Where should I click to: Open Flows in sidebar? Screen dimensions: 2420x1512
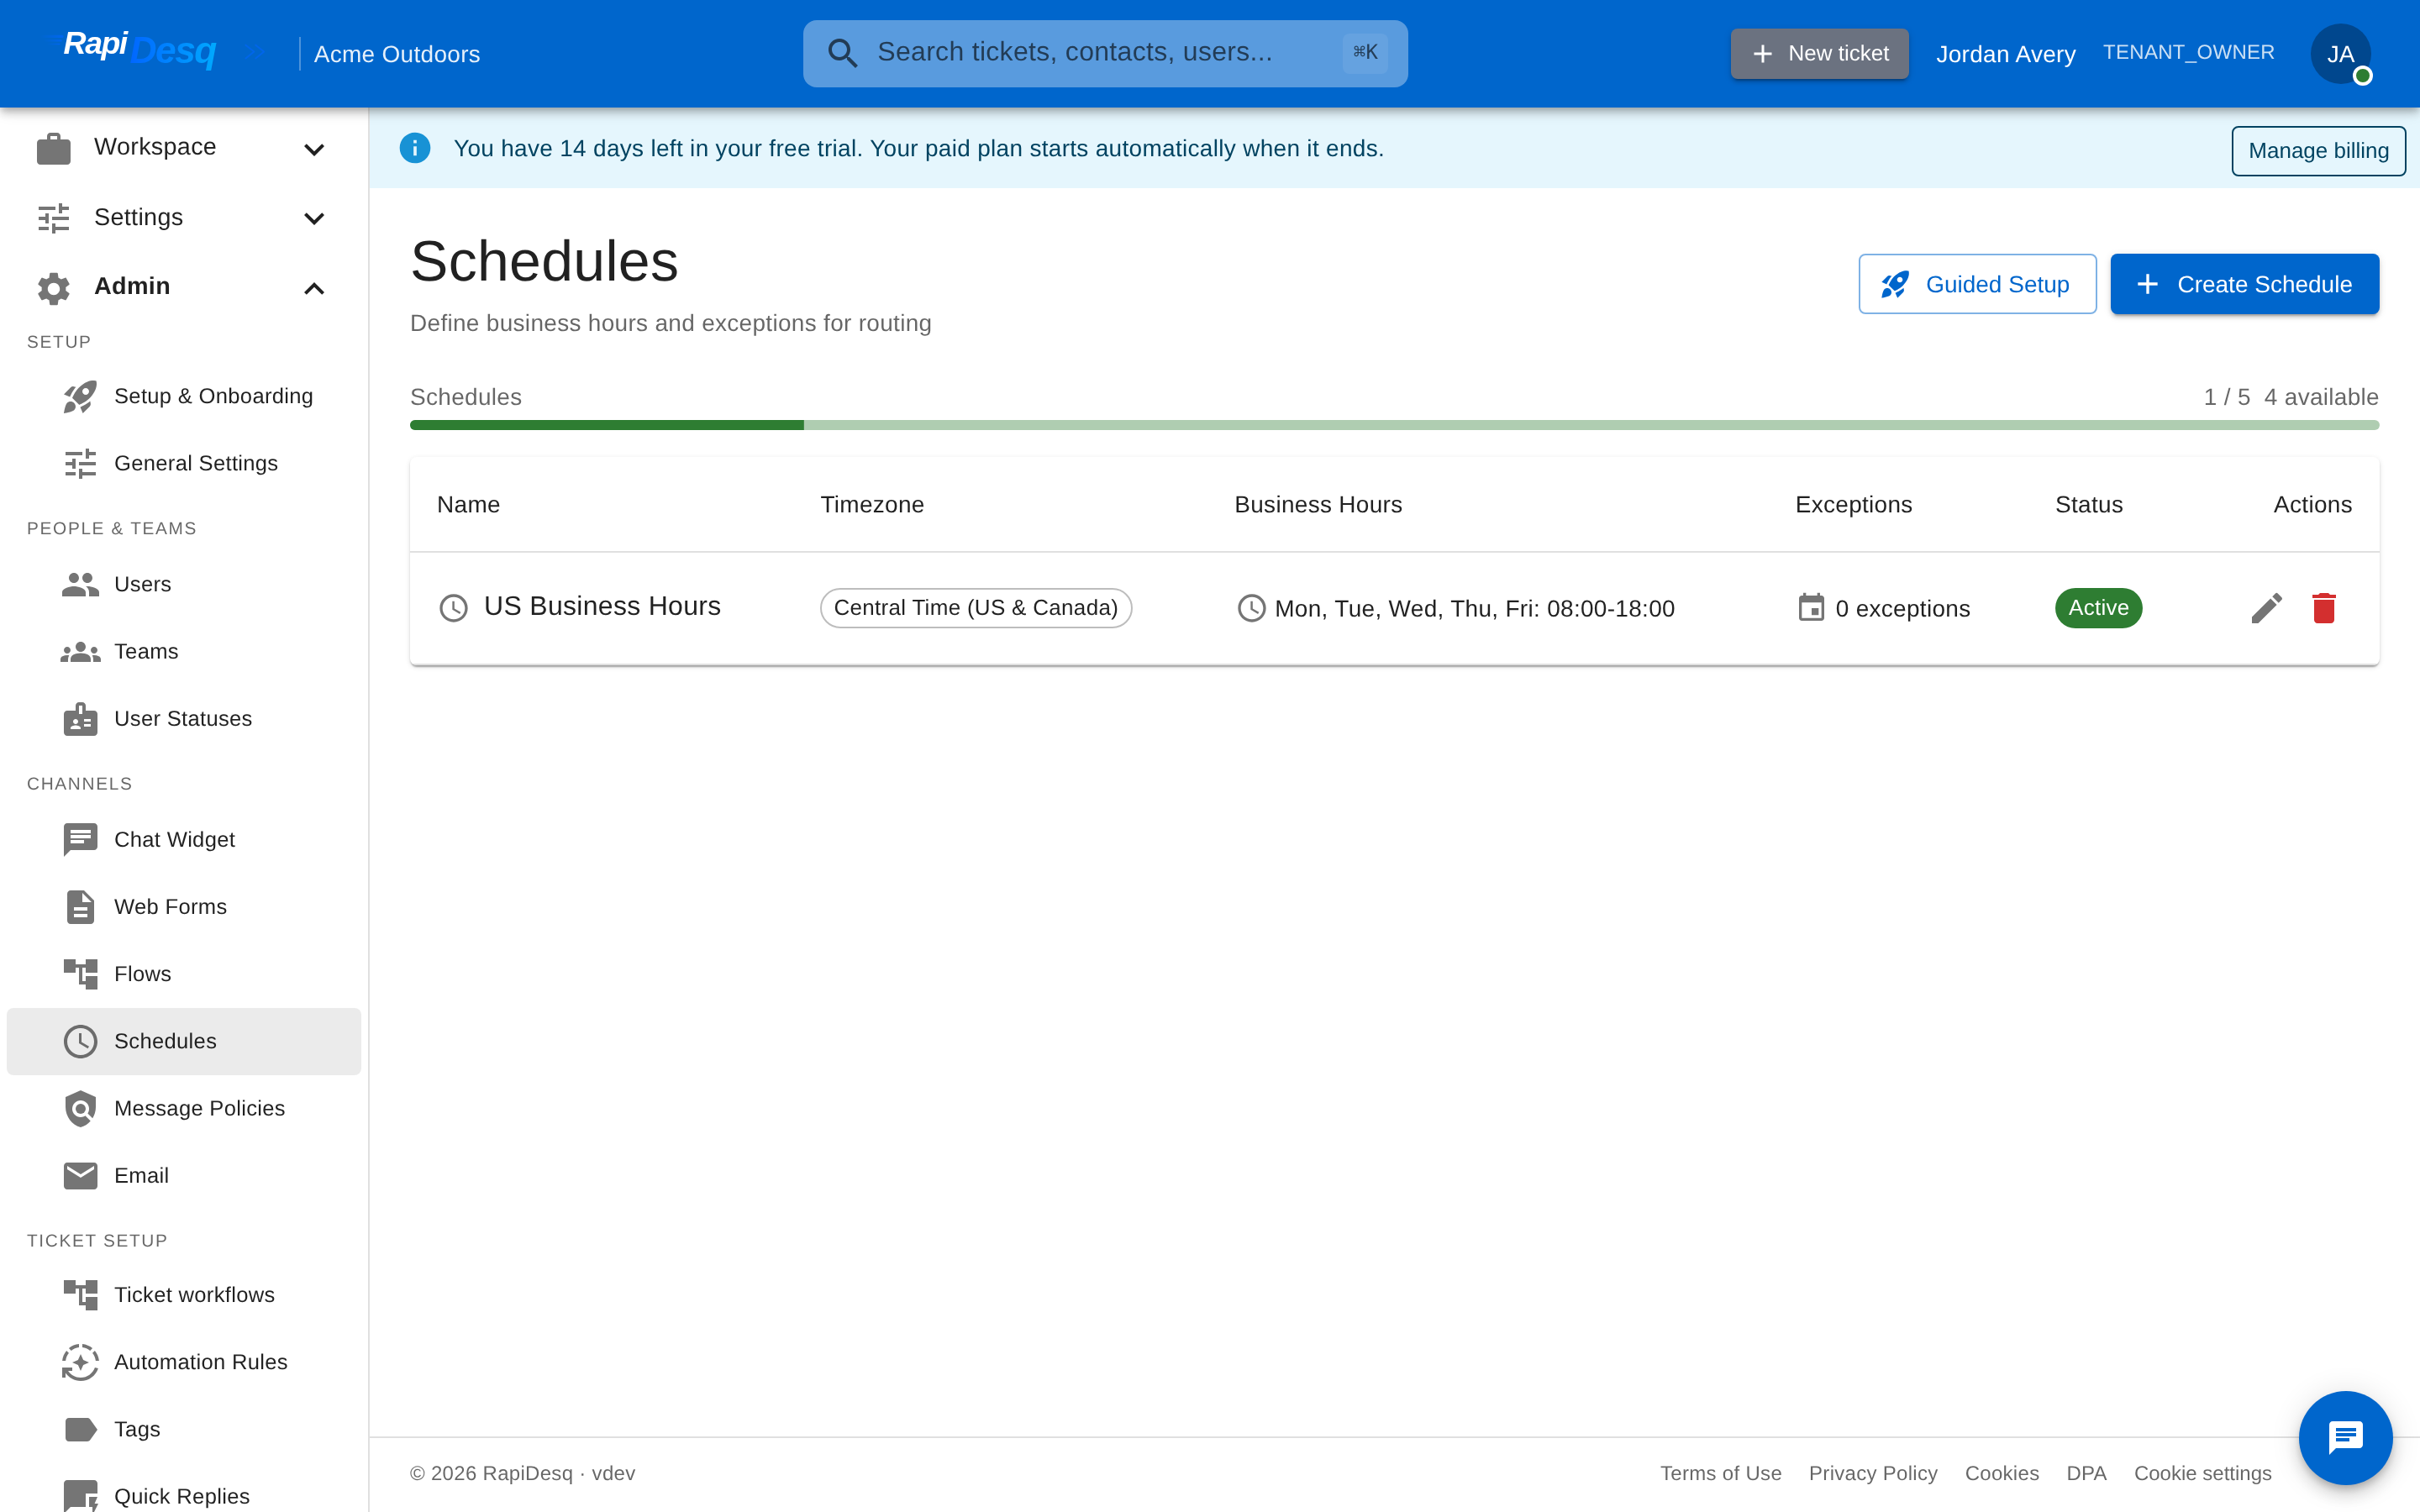click(x=184, y=973)
